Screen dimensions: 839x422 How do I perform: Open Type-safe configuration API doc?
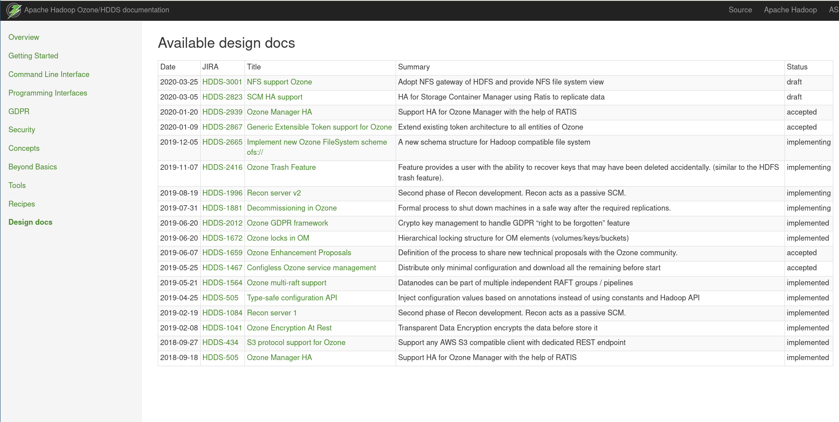pyautogui.click(x=292, y=298)
